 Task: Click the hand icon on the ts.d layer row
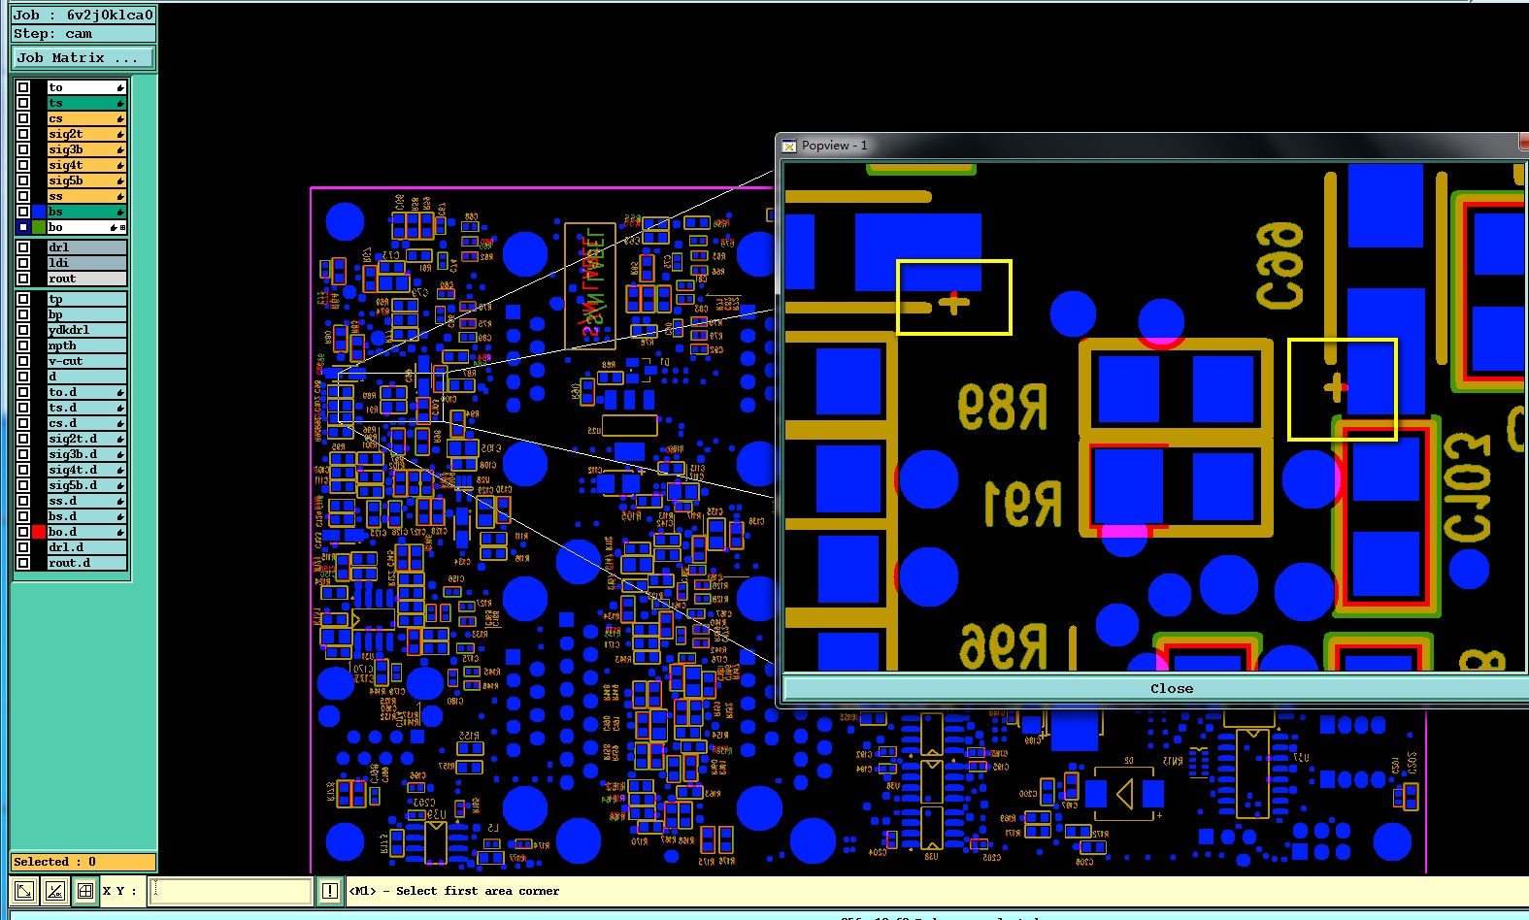click(120, 408)
